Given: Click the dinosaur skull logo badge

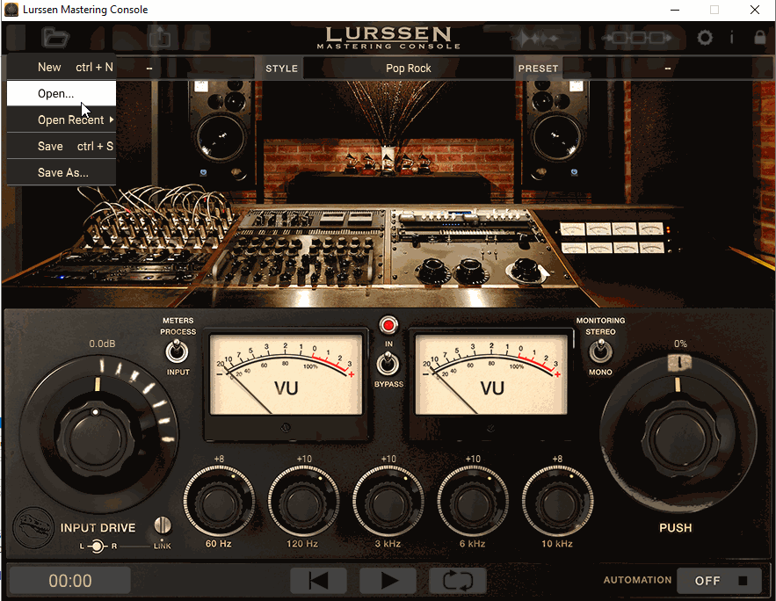Looking at the screenshot, I should click(x=33, y=527).
